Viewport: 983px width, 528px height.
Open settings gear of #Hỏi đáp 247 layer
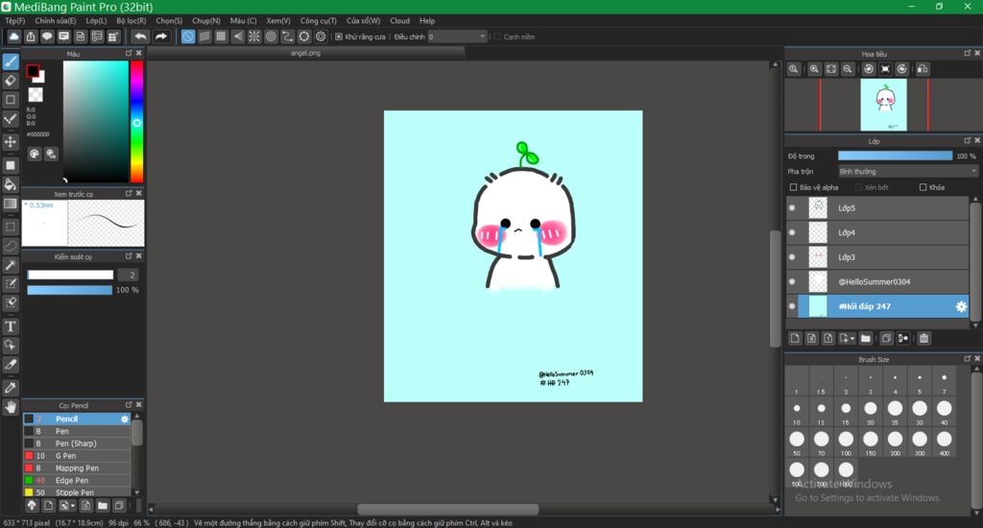[x=960, y=306]
